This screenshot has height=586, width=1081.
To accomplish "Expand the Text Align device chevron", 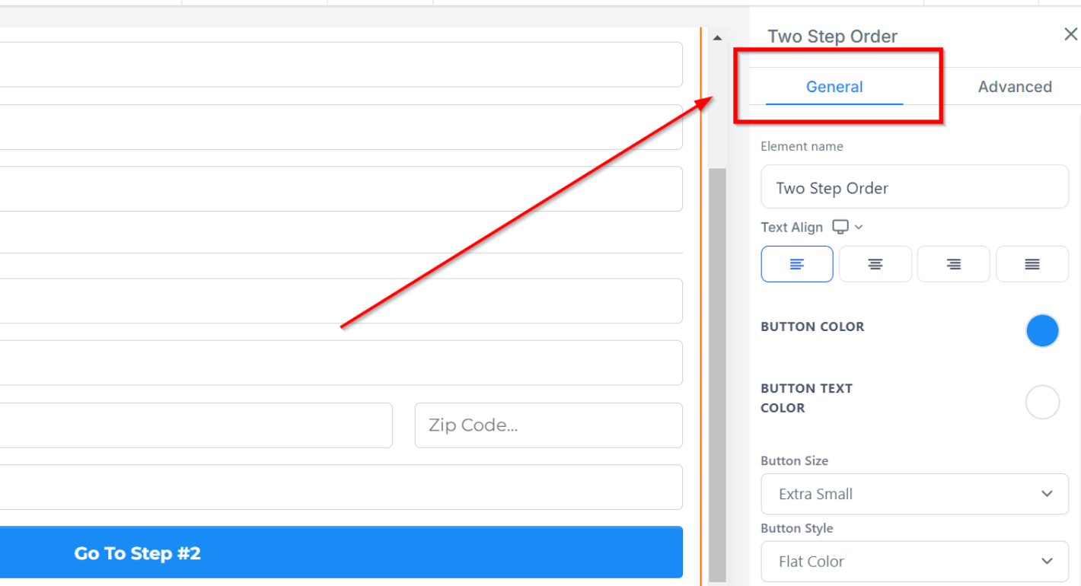I will (x=859, y=227).
